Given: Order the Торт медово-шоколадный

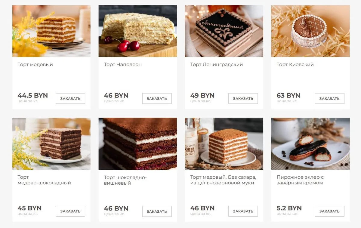Looking at the screenshot, I should [x=70, y=211].
